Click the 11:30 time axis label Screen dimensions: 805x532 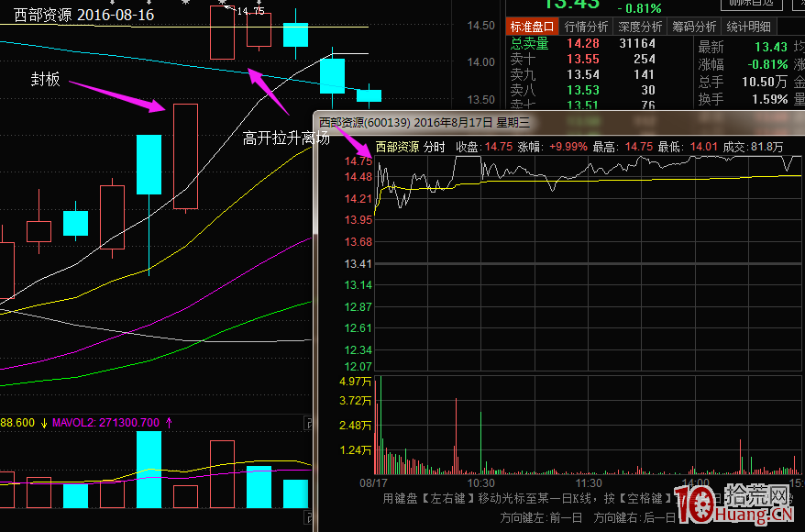(x=589, y=483)
